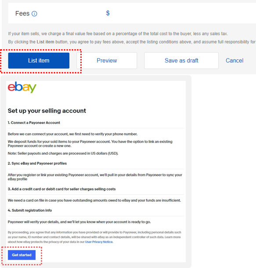Click the List item button
Viewport: 256px width, 268px height.
point(39,61)
